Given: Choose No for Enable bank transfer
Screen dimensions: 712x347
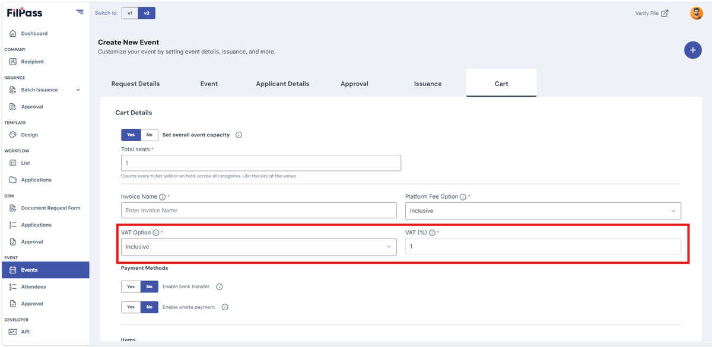Looking at the screenshot, I should [x=150, y=286].
